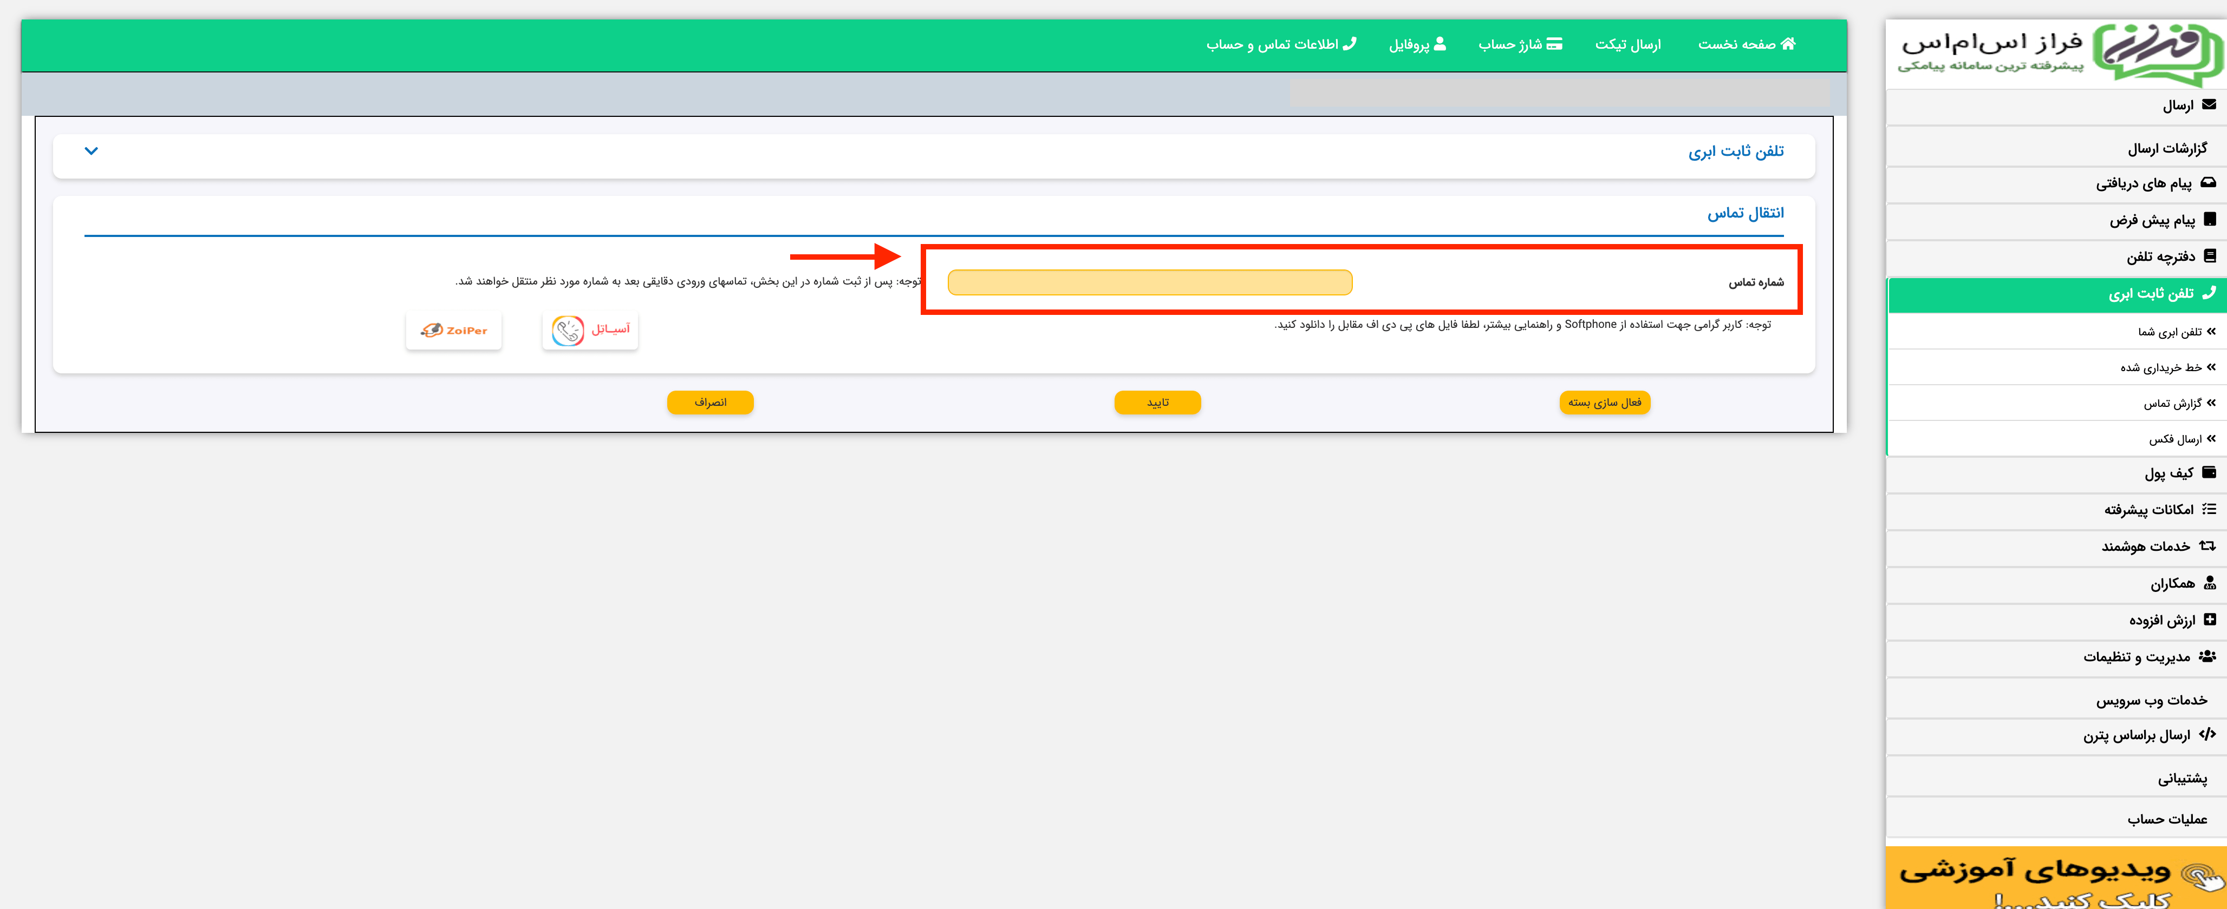
Task: Open the ارسال تیکت menu item
Action: click(1628, 44)
